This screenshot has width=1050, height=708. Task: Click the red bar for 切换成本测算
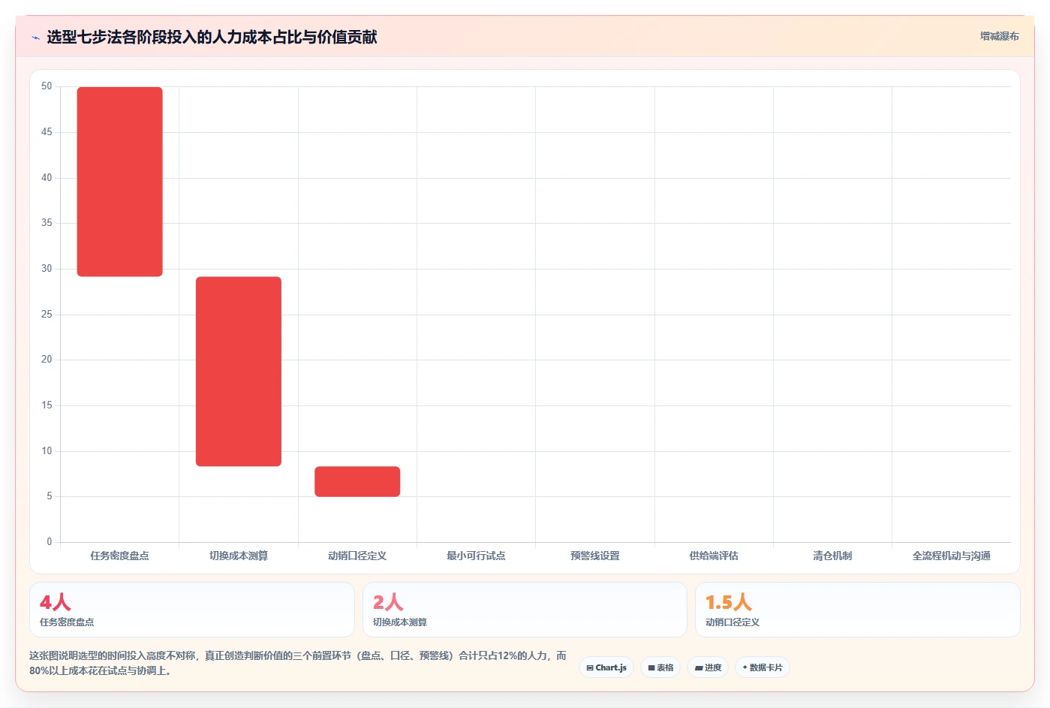(x=239, y=372)
